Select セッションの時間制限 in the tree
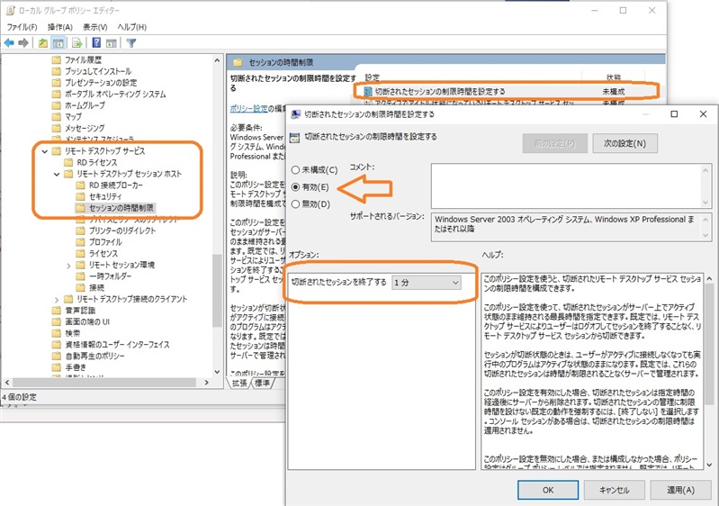The height and width of the screenshot is (506, 719). click(x=121, y=208)
